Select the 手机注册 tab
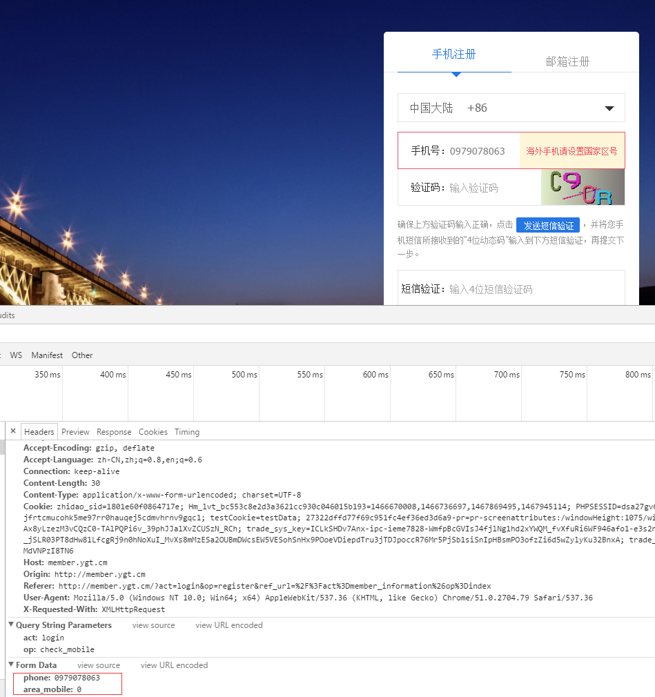 pos(453,54)
